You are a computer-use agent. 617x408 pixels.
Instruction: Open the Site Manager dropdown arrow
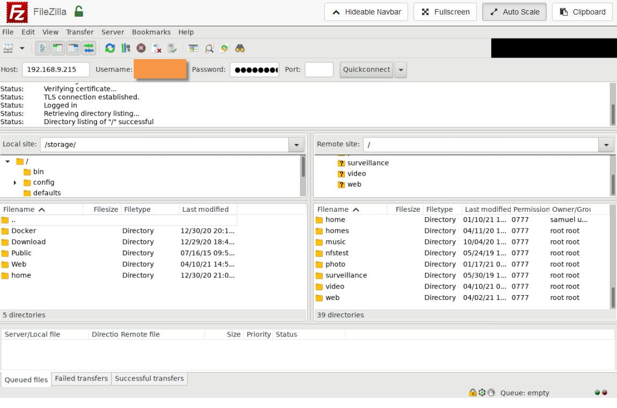point(22,48)
